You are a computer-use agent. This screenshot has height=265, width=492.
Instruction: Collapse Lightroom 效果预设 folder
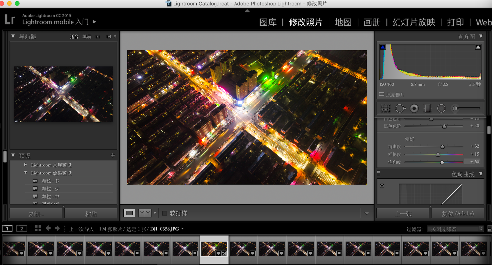coord(25,173)
